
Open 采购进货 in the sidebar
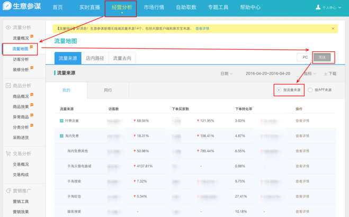coord(21,138)
